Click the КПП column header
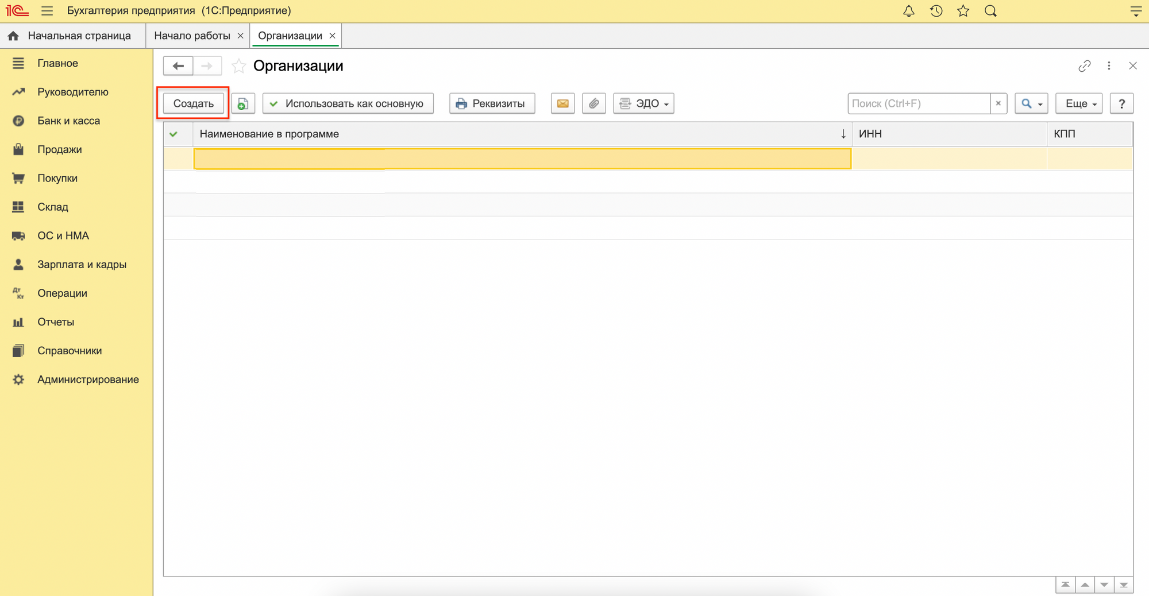This screenshot has width=1149, height=596. 1090,134
